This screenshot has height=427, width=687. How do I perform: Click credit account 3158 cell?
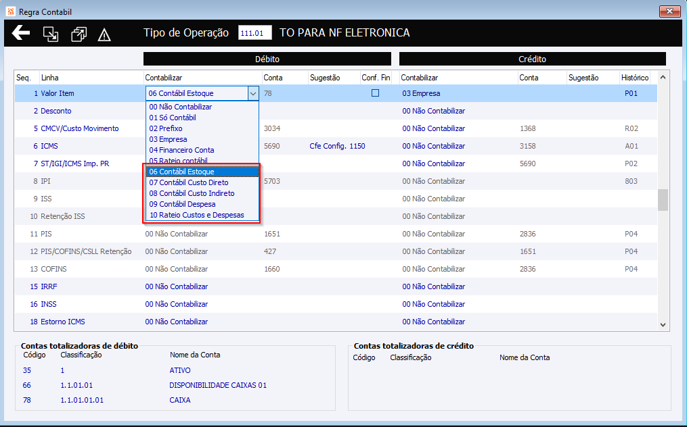[527, 146]
